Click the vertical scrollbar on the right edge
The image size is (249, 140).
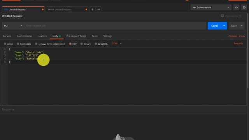(248, 51)
